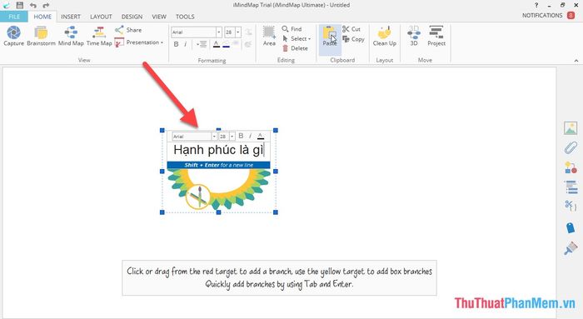Open the image library sidebar icon
The image size is (583, 319).
571,128
